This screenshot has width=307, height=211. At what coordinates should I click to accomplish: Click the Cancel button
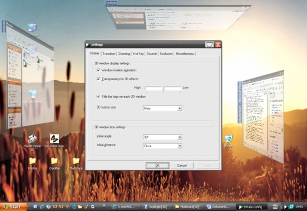coord(182,166)
